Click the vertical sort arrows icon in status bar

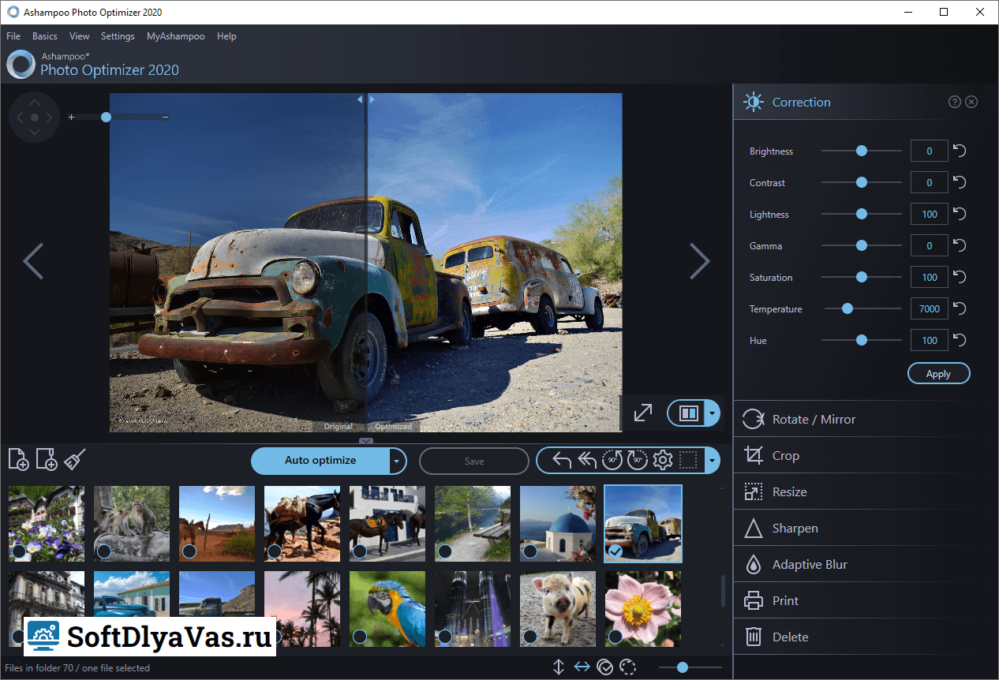tap(559, 667)
